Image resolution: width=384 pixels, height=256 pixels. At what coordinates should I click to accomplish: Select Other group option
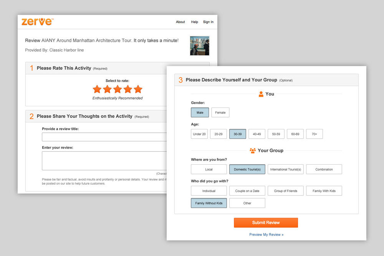coord(247,203)
